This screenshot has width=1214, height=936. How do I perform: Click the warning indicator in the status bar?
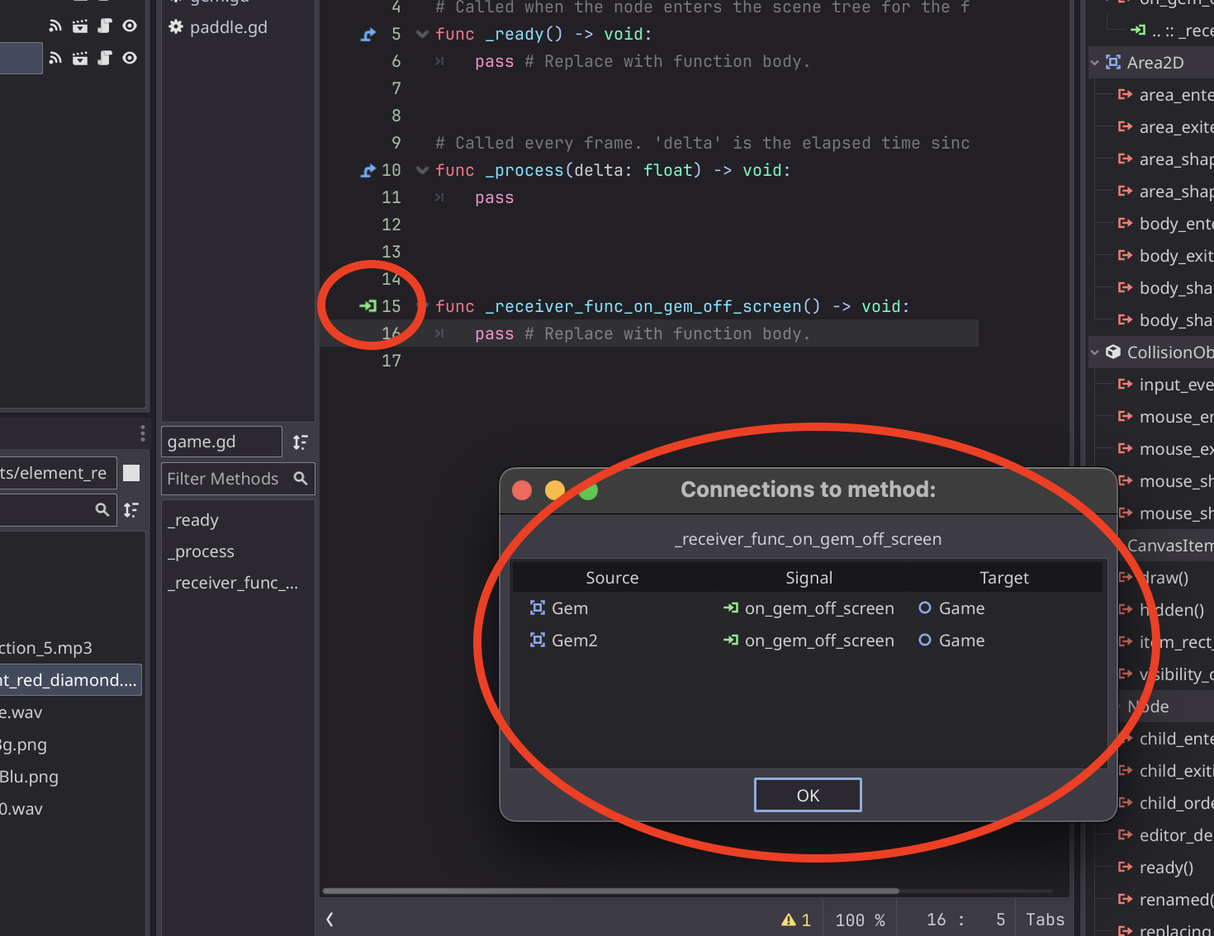pyautogui.click(x=795, y=918)
